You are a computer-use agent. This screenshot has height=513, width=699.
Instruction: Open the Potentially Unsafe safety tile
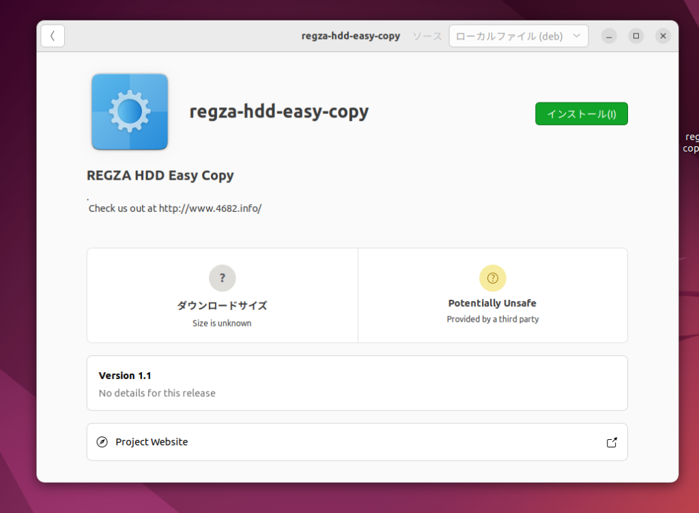point(492,295)
